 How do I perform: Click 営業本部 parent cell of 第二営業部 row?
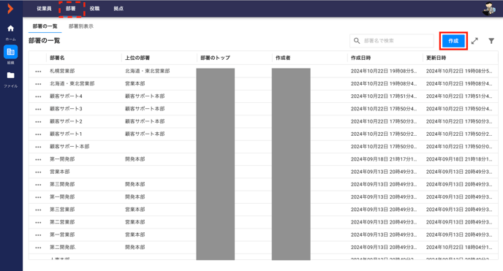pos(135,222)
